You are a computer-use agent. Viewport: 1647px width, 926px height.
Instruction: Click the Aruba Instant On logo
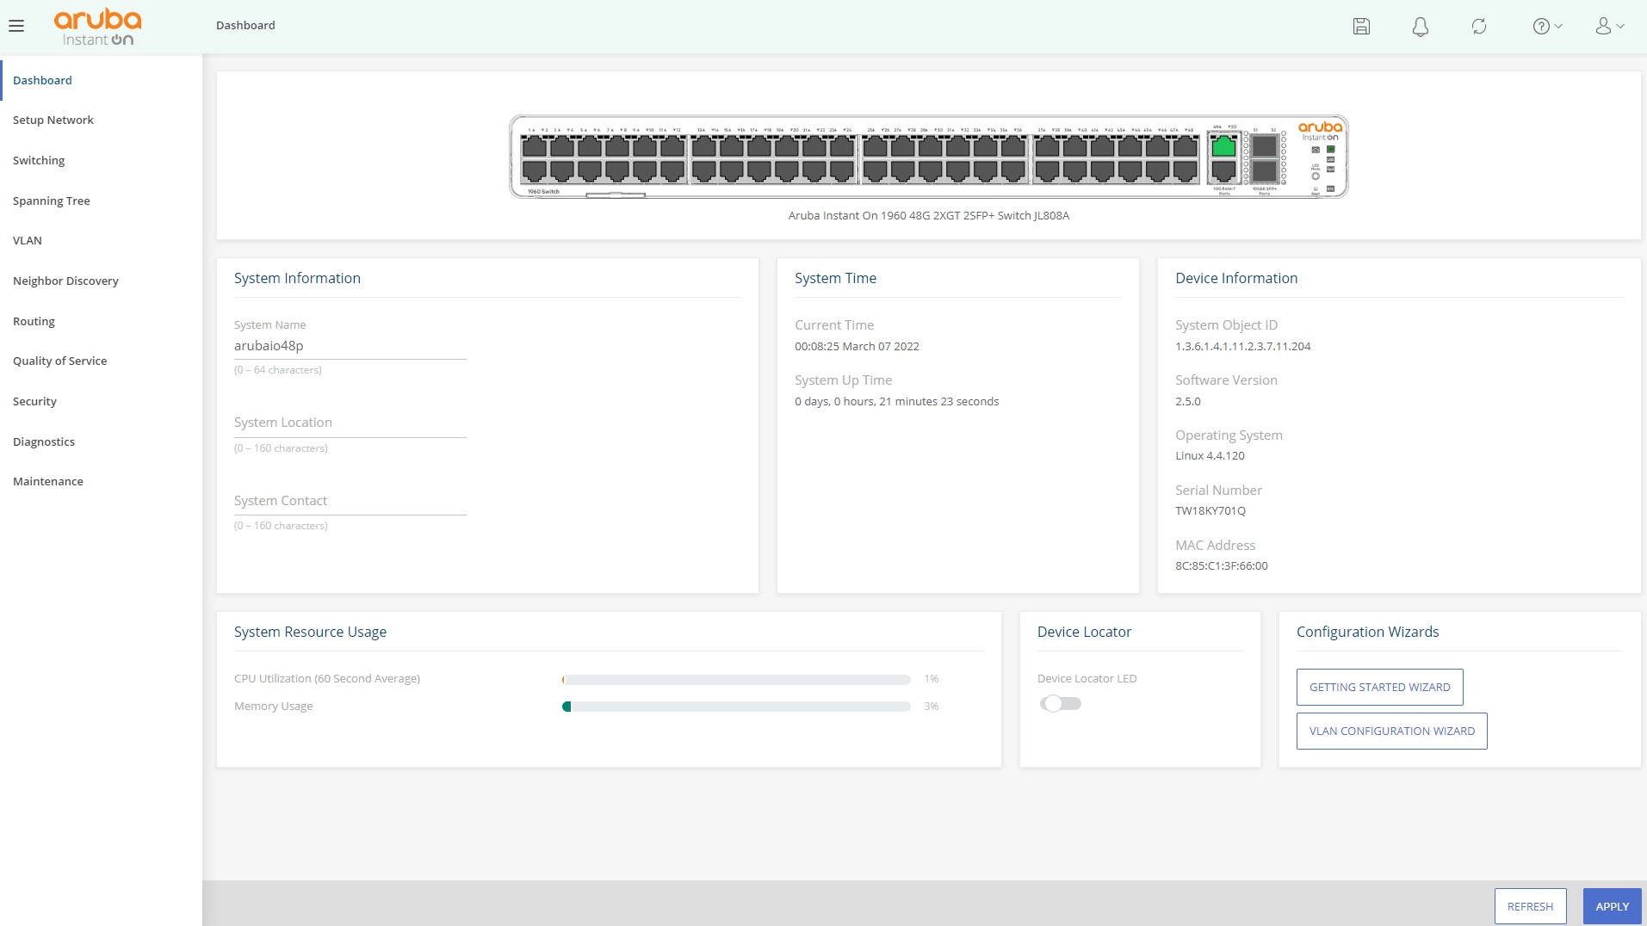pyautogui.click(x=97, y=27)
